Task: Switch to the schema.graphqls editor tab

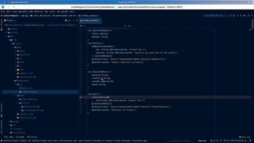Action: (90, 20)
